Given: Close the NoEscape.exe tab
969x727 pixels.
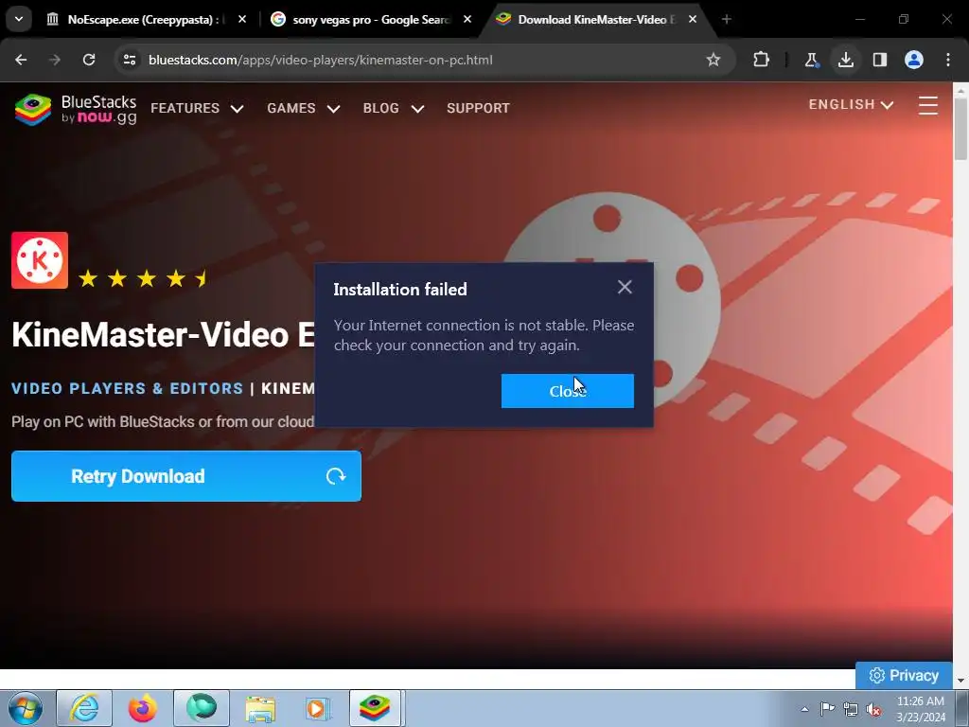Looking at the screenshot, I should click(x=242, y=19).
